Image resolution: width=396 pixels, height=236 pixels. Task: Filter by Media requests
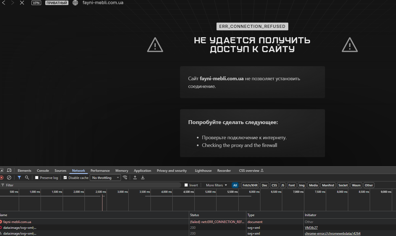click(x=313, y=185)
